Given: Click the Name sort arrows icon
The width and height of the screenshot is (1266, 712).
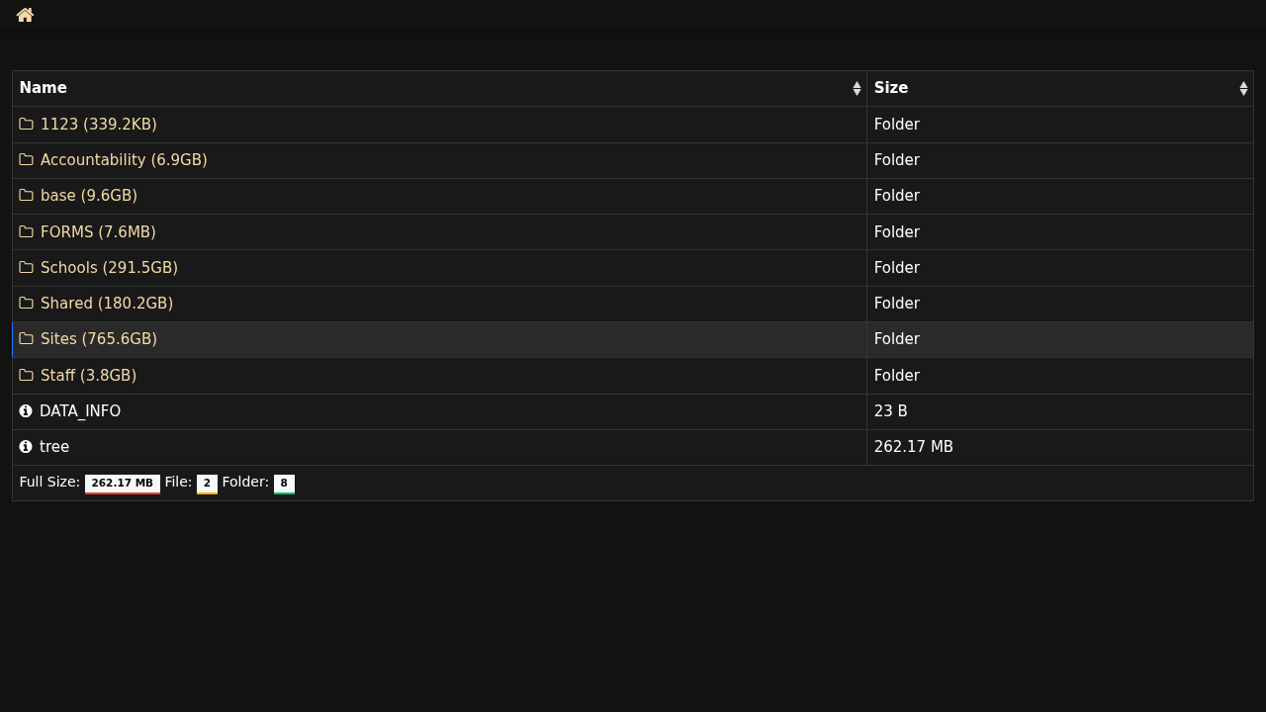Looking at the screenshot, I should tap(857, 89).
